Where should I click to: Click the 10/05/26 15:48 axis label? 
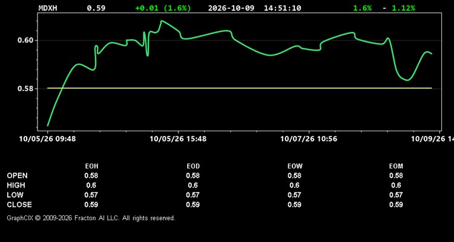178,139
